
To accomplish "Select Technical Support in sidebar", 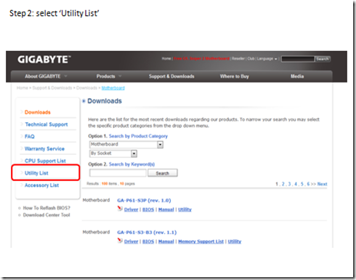I will coord(46,124).
